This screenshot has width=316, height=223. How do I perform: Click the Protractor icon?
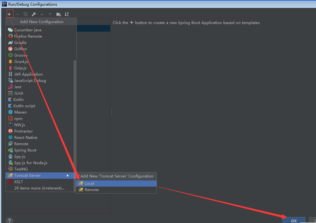[x=10, y=131]
